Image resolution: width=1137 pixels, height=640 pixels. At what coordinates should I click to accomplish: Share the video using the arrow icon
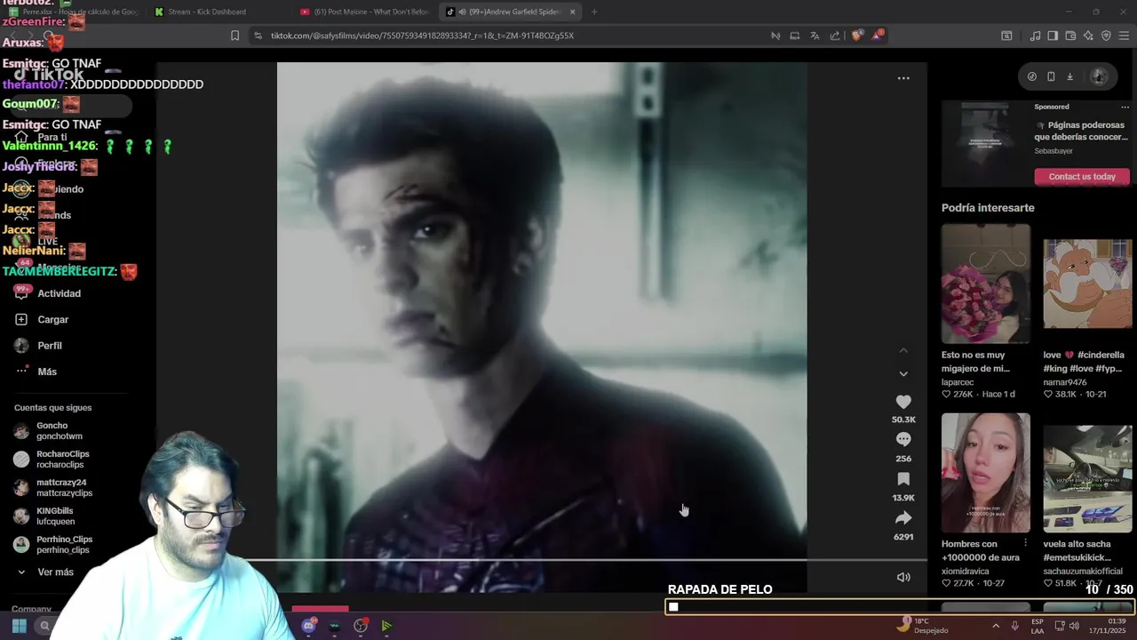click(903, 518)
